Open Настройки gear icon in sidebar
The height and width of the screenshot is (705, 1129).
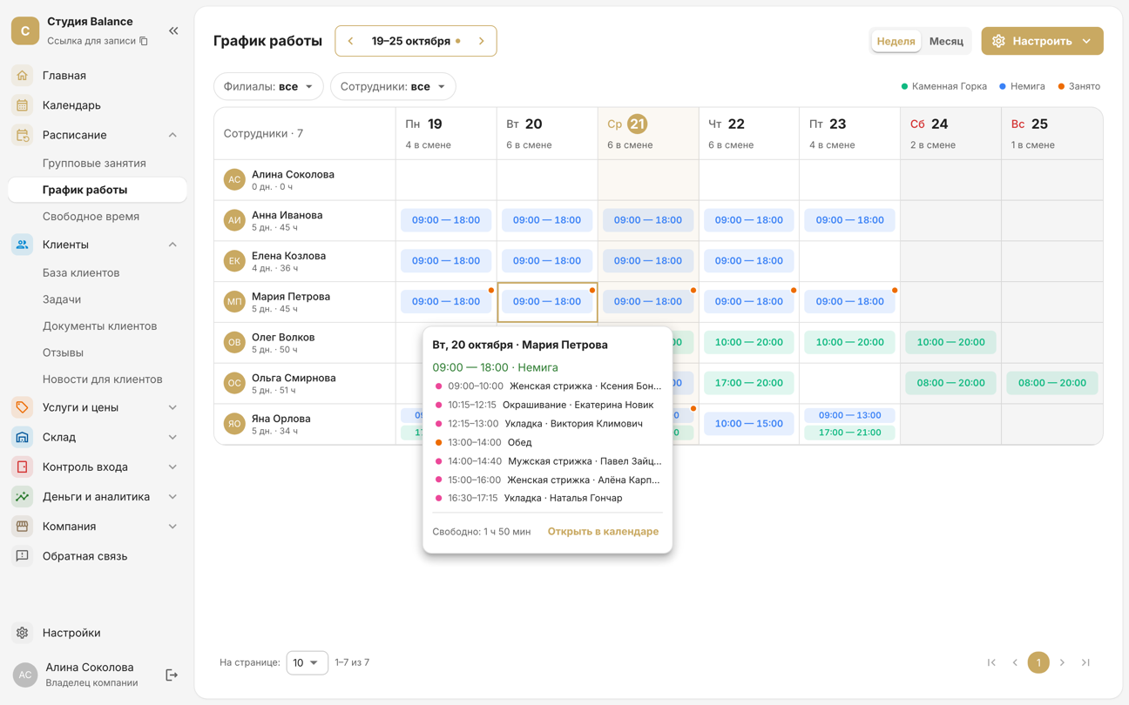23,633
